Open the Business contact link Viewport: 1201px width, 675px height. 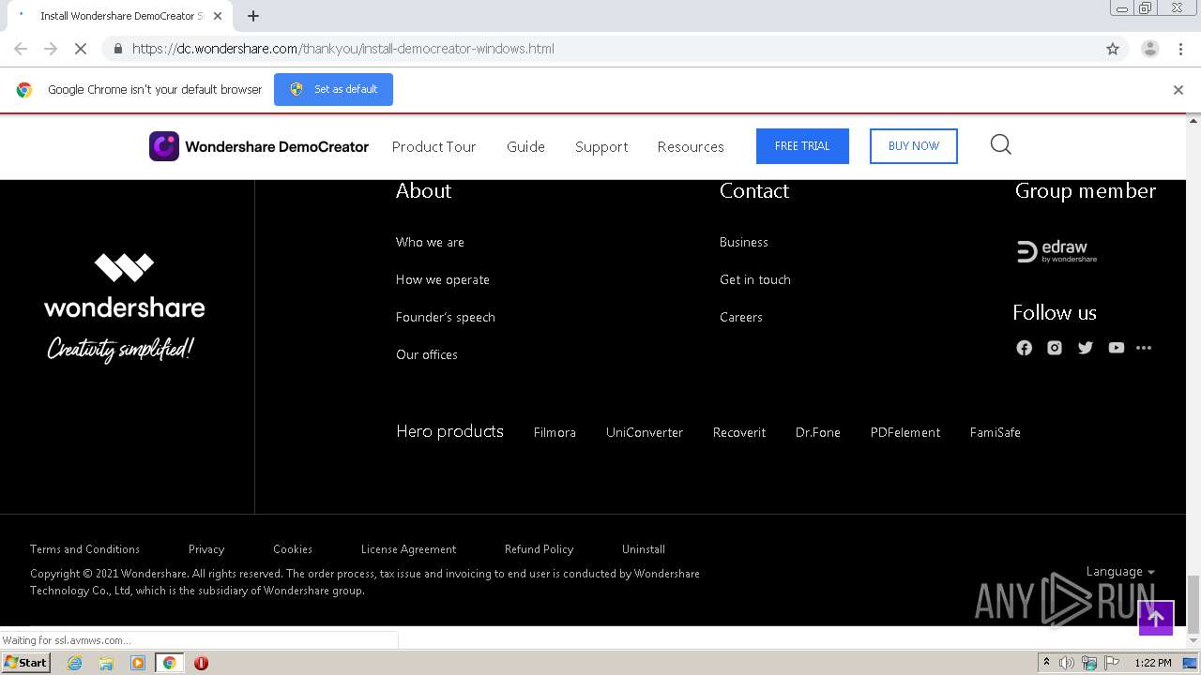(x=744, y=242)
